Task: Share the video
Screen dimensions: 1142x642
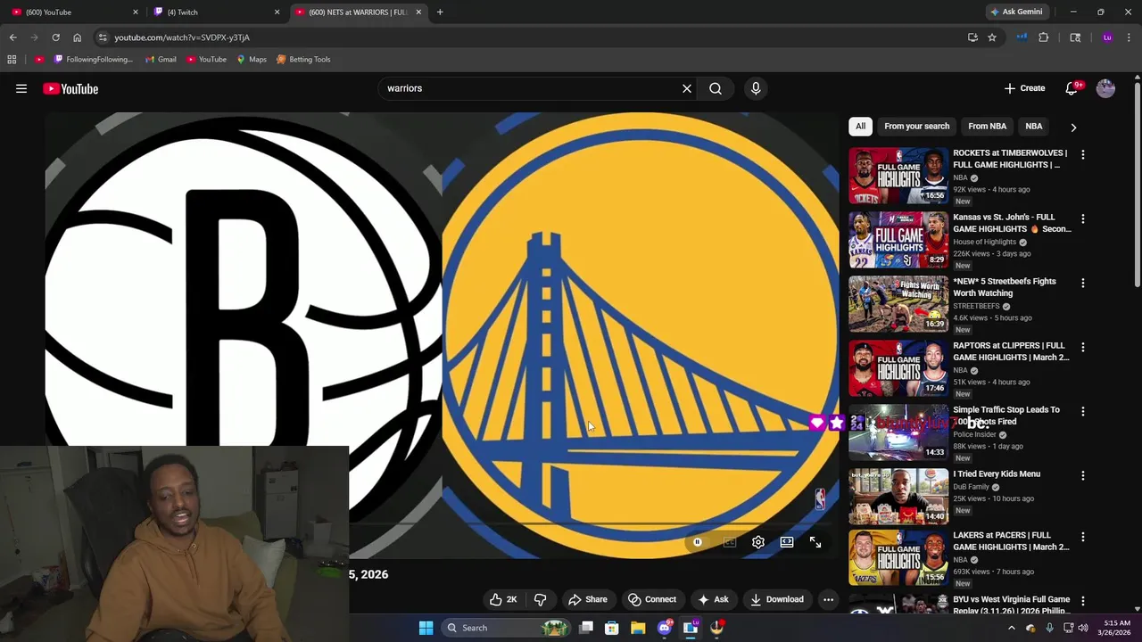Action: (588, 599)
